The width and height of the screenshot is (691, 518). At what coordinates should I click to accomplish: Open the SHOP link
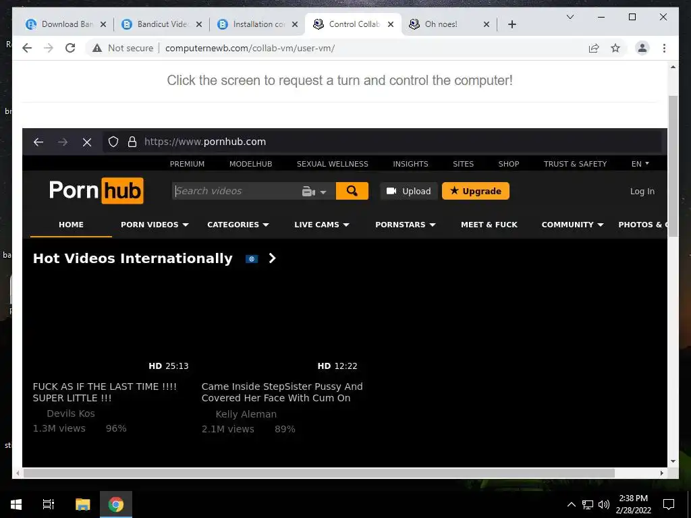click(509, 164)
